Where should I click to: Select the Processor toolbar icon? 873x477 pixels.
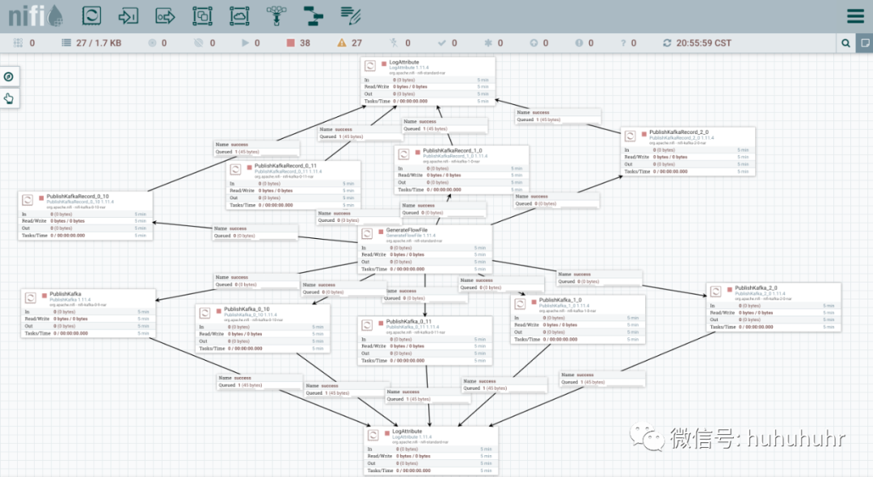tap(92, 15)
